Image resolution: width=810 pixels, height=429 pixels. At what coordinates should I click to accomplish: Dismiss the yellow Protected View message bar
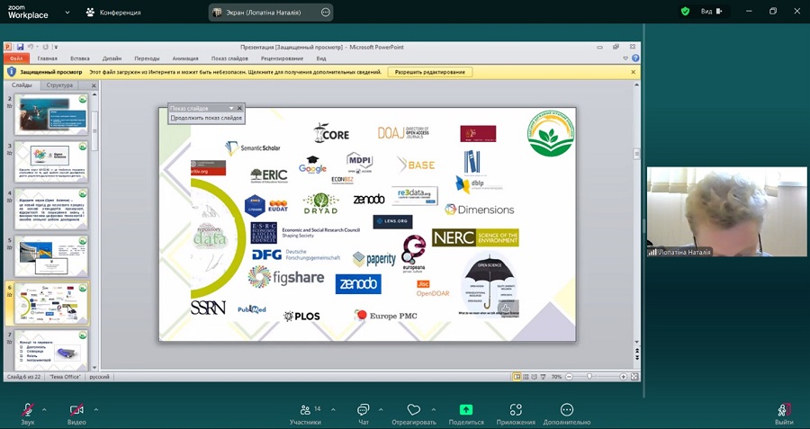634,72
